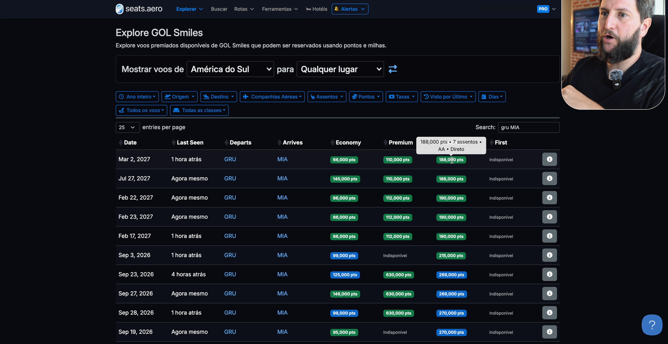
Task: Open info for Sep 19, 2026 flight
Action: coord(549,332)
